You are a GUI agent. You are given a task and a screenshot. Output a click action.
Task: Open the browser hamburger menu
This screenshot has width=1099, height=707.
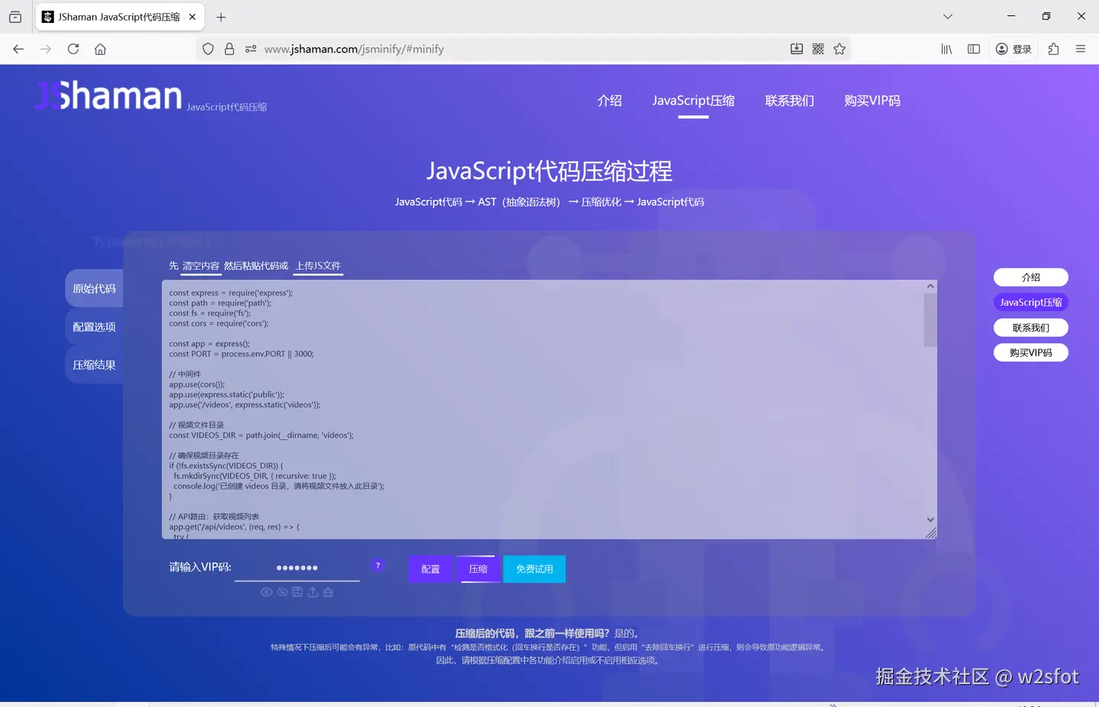point(1081,49)
